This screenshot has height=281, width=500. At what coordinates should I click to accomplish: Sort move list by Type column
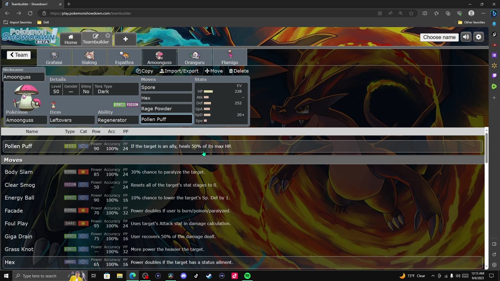[x=70, y=132]
